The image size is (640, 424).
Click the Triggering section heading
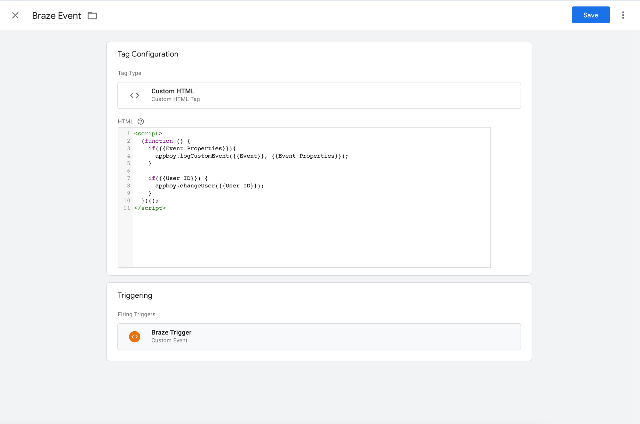(x=135, y=295)
